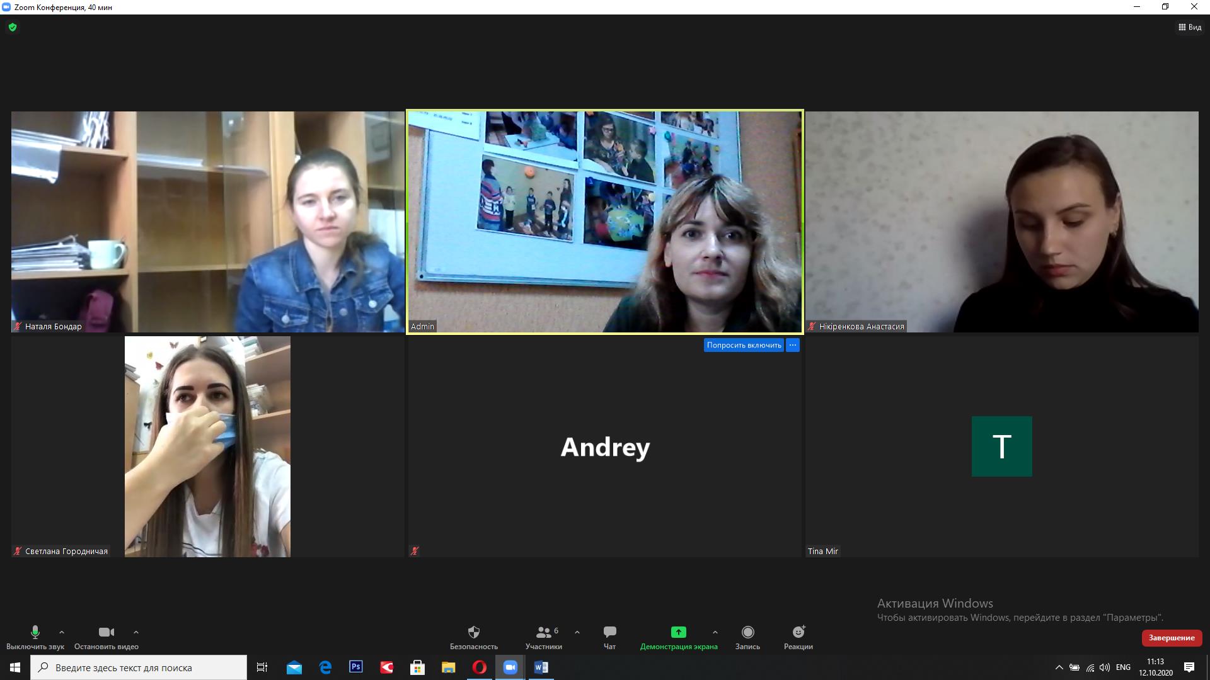Click the Windows search box on the taskbar
1210x680 pixels.
pyautogui.click(x=139, y=667)
